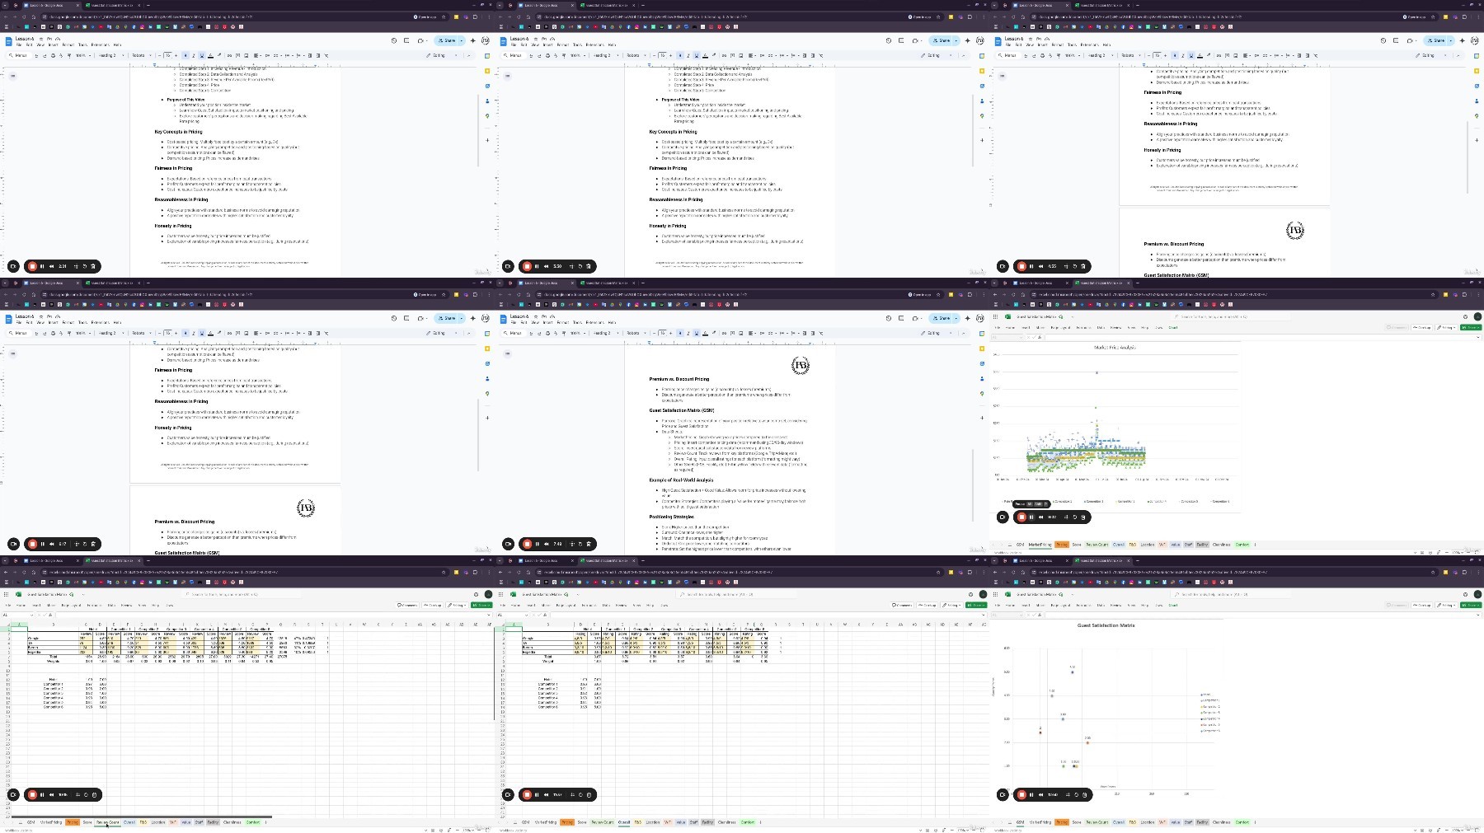The width and height of the screenshot is (1484, 833).
Task: Switch to Pricing sheet in Market Price Analysis window
Action: click(1062, 545)
